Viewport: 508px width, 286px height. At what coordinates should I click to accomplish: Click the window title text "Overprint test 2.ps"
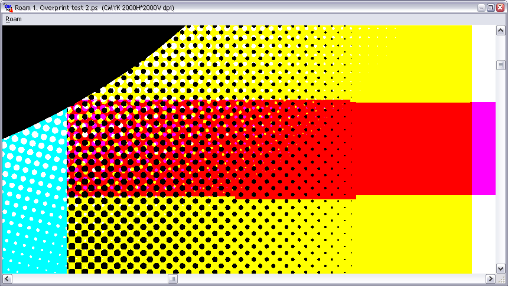(x=69, y=8)
